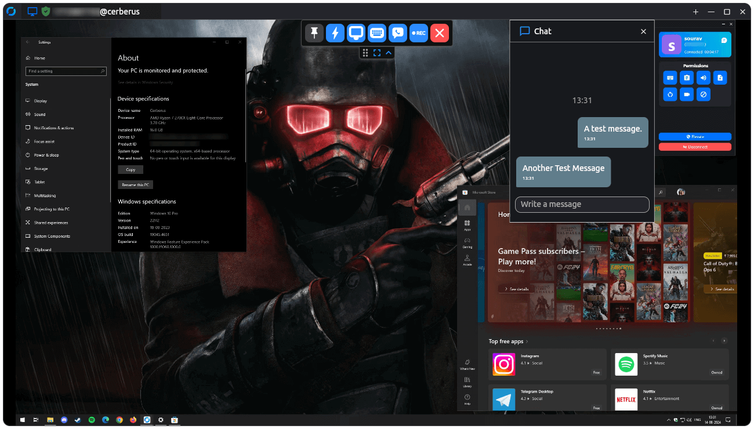This screenshot has width=754, height=429.
Task: Switch to the Gaming tab in Microsoft Store
Action: pyautogui.click(x=467, y=243)
